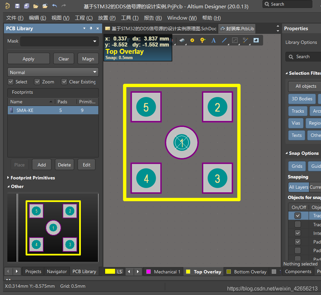The height and width of the screenshot is (295, 321).
Task: Collapse the Selection Filter section
Action: tap(287, 73)
